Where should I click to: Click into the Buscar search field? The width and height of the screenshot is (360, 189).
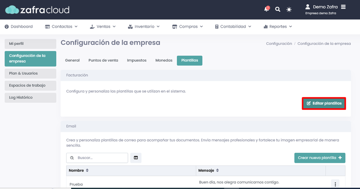coord(97,158)
